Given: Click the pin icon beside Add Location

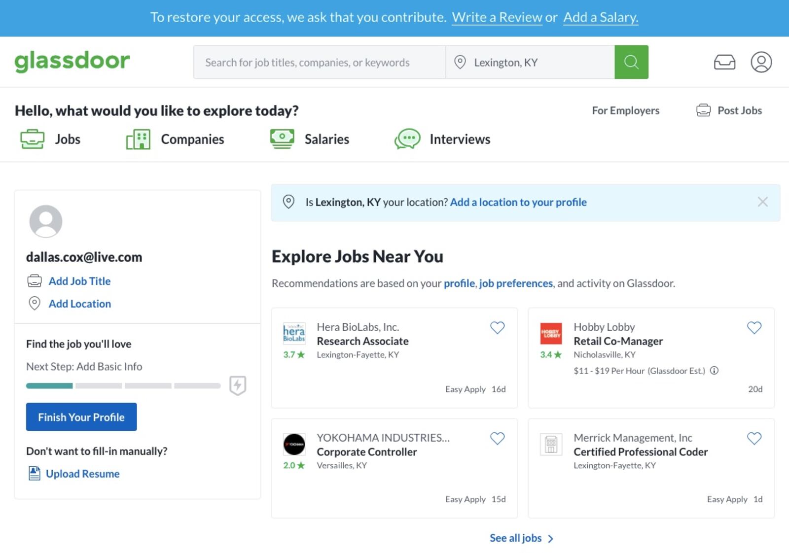Looking at the screenshot, I should (x=35, y=304).
